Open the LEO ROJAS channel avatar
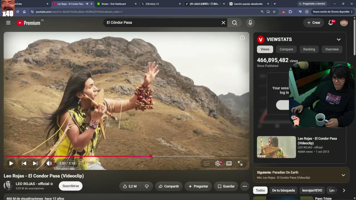Image resolution: width=356 pixels, height=200 pixels. tap(8, 186)
